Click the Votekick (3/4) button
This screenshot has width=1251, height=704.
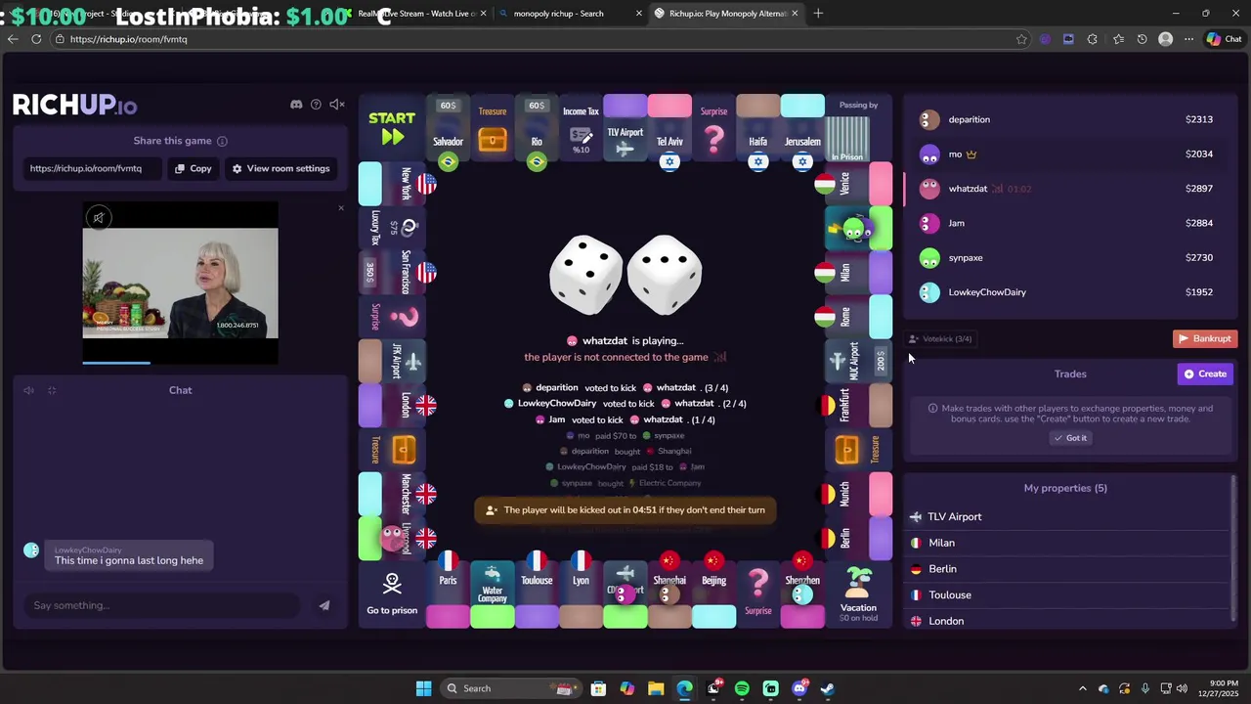point(940,339)
